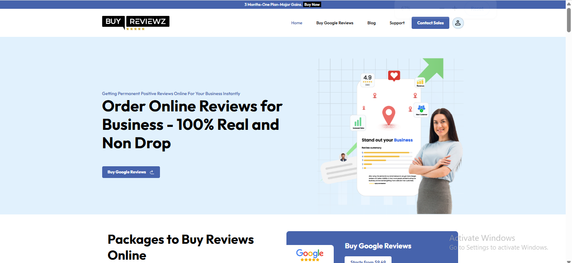The width and height of the screenshot is (572, 263).
Task: Click the Revenue icon badge
Action: coord(420,82)
